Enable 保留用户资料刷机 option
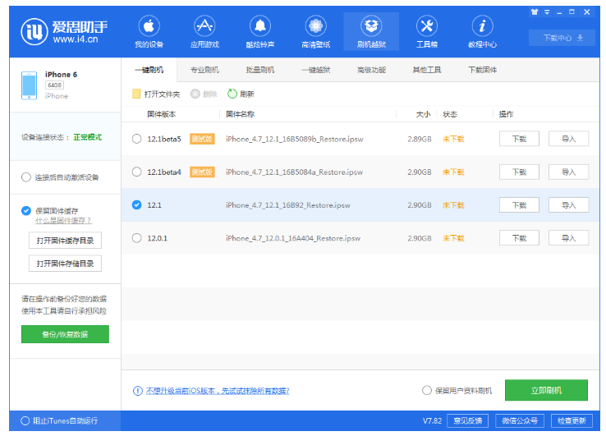 427,391
